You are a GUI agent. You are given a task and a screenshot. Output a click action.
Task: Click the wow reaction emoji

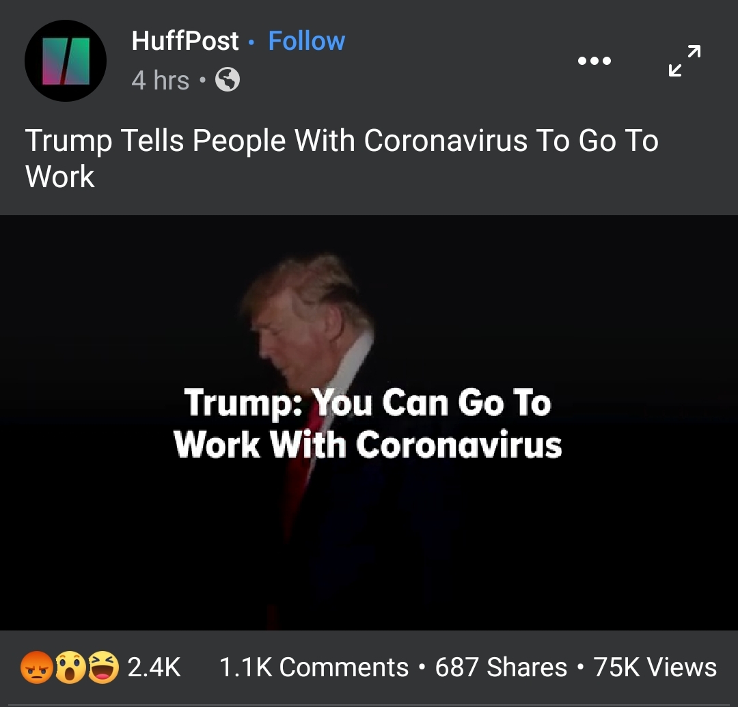70,667
